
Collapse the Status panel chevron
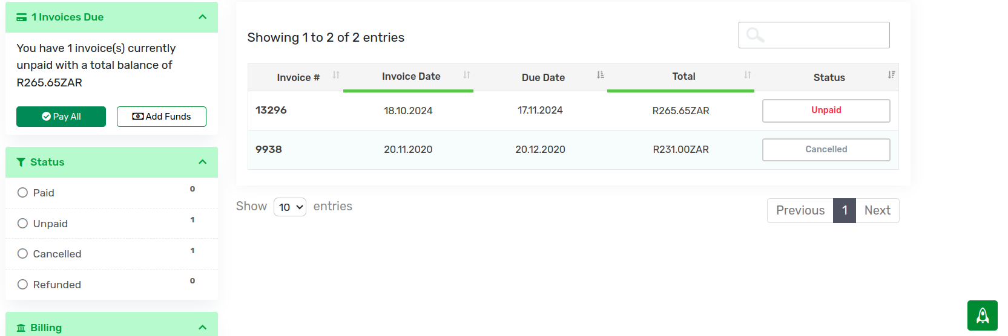click(203, 162)
